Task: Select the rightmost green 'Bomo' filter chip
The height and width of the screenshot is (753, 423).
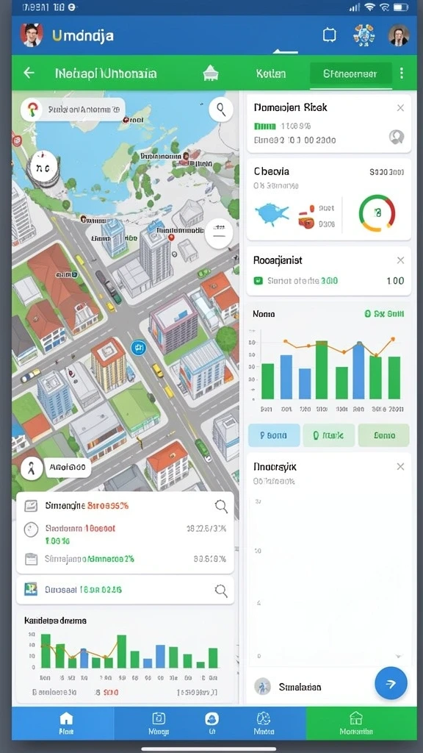Action: click(x=383, y=435)
